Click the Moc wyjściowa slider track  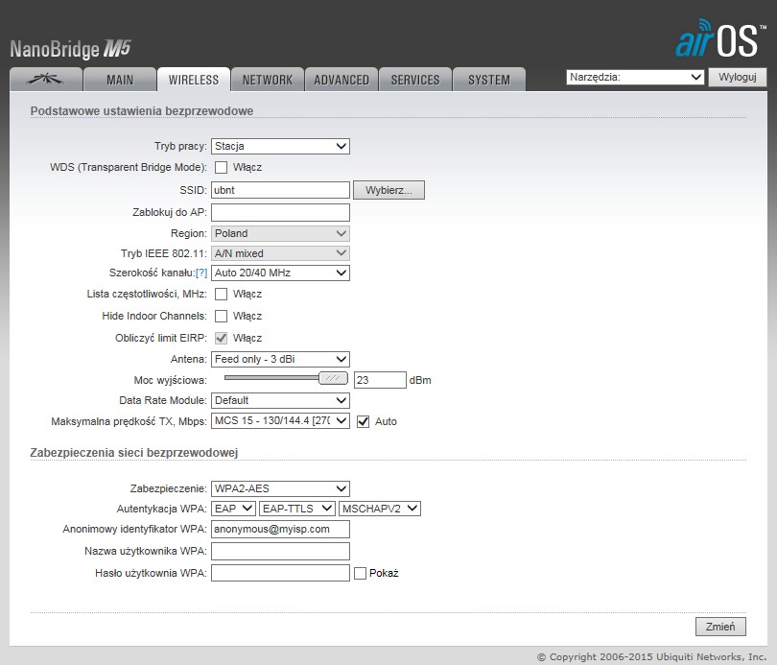[271, 378]
